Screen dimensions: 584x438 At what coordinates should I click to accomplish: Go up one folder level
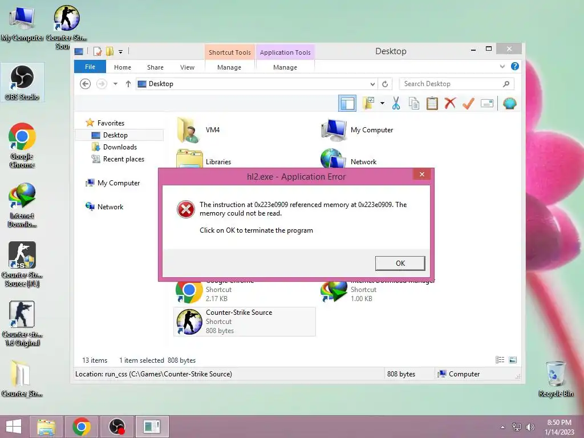click(x=128, y=84)
